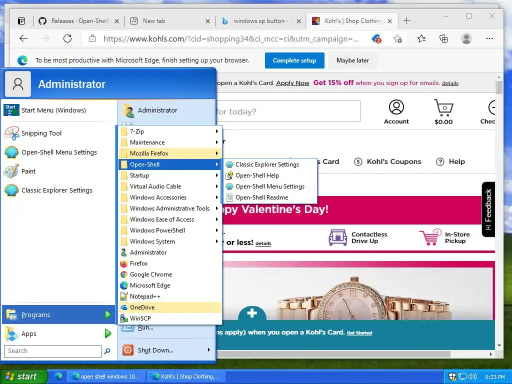Screen dimensions: 512x384
Task: Click Apply Now link
Action: (292, 83)
